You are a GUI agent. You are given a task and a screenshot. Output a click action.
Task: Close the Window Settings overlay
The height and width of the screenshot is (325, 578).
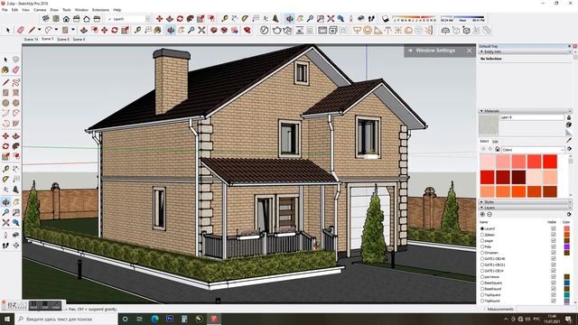pyautogui.click(x=469, y=51)
